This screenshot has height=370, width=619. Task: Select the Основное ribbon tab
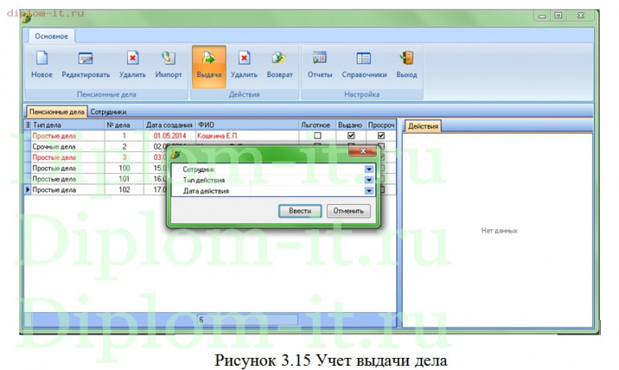(51, 36)
